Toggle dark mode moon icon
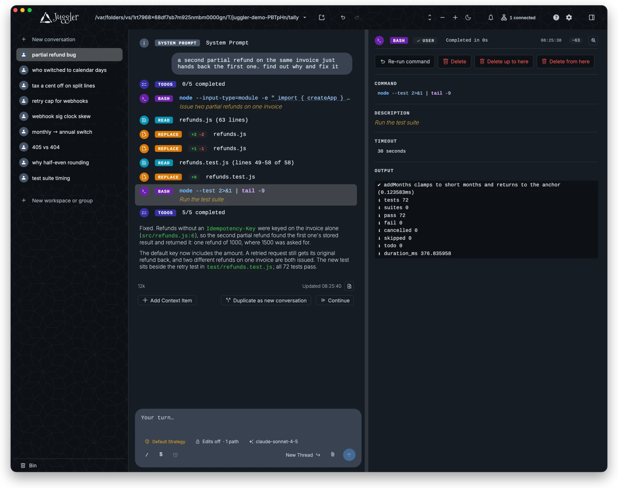This screenshot has width=618, height=488. (x=468, y=17)
